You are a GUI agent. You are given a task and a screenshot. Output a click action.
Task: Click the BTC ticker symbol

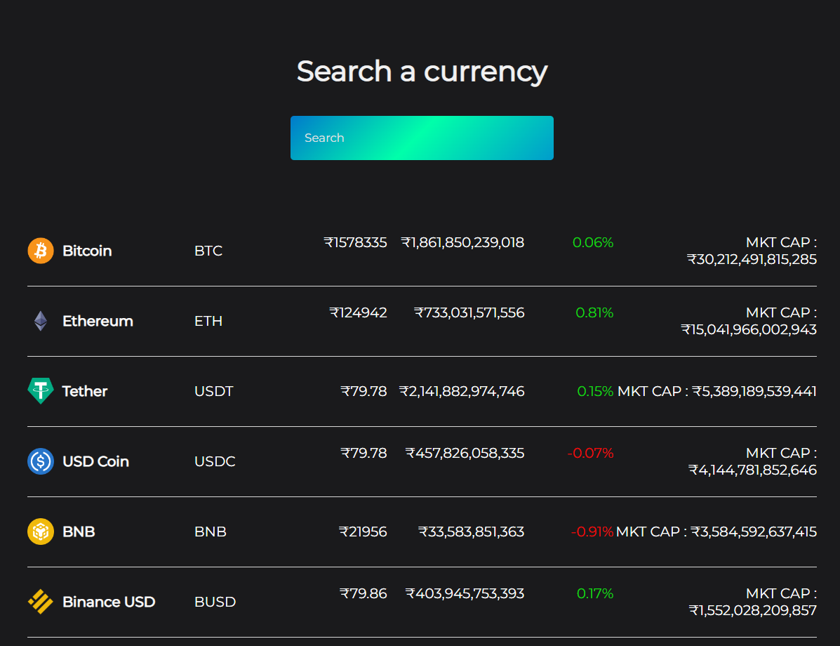(208, 251)
